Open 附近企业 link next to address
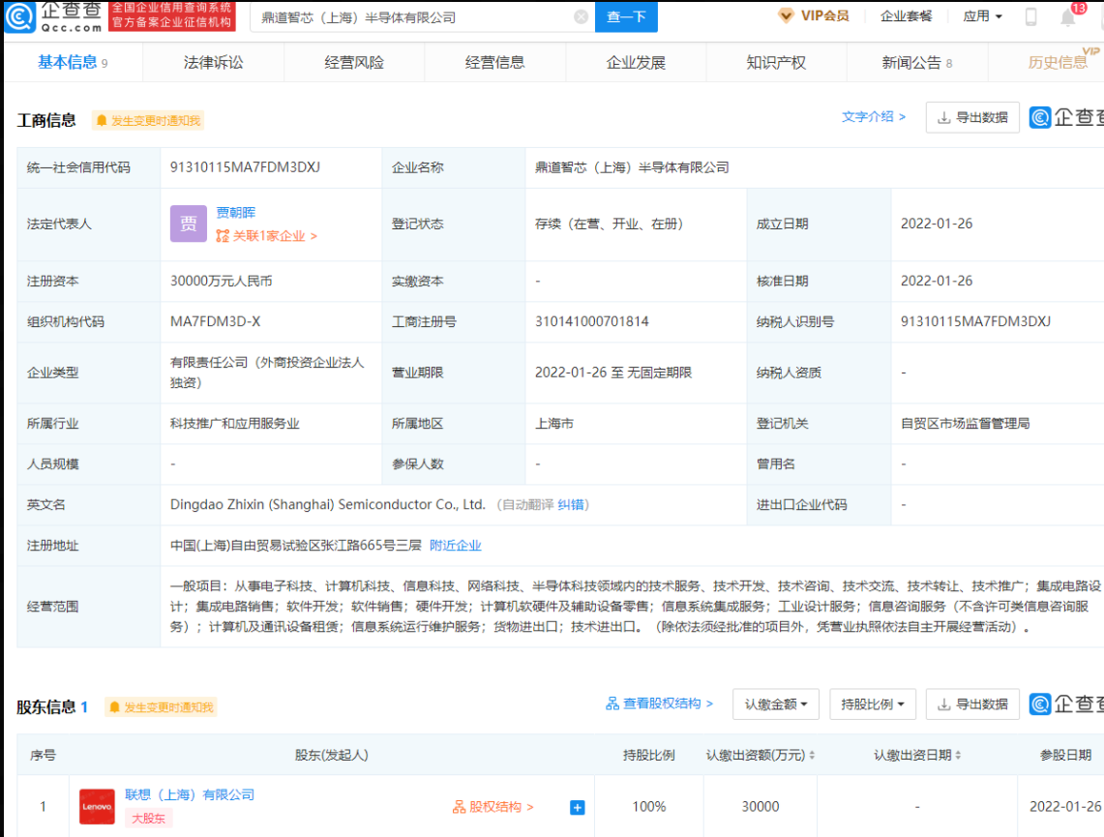The image size is (1104, 837). click(x=456, y=546)
